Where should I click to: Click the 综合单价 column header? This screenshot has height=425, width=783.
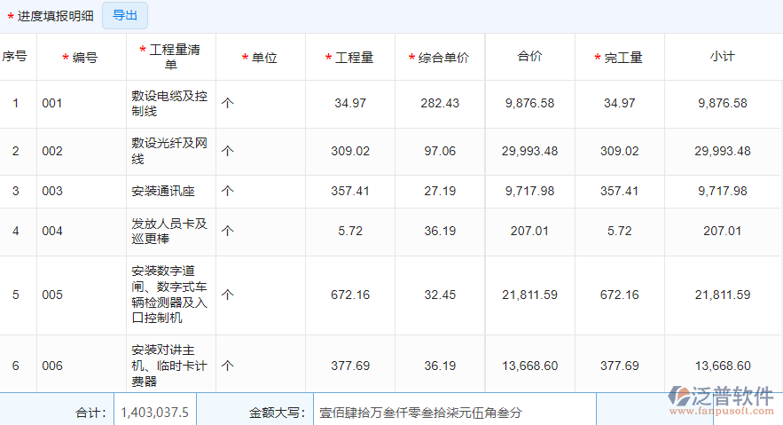439,58
